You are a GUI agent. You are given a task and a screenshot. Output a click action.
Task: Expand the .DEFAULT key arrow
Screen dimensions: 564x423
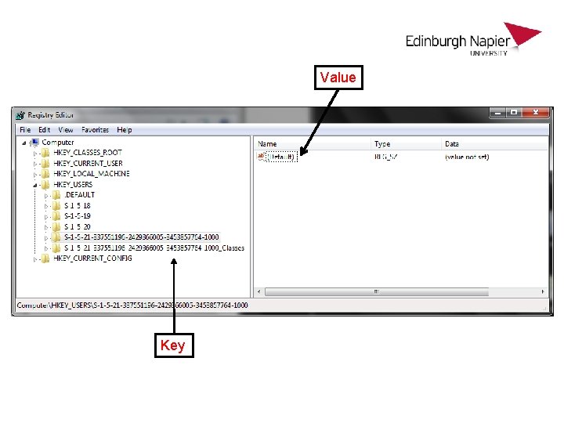pos(46,196)
